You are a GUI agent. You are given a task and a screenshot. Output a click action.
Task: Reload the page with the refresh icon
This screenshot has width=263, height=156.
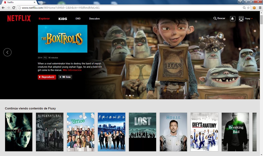(x=14, y=8)
